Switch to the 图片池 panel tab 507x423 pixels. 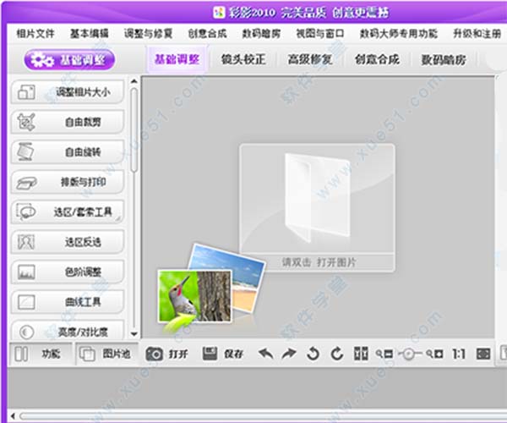point(107,354)
